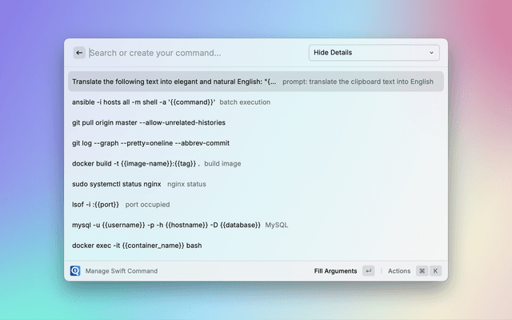This screenshot has height=320, width=512.
Task: Click the K key shortcut icon
Action: pos(436,271)
